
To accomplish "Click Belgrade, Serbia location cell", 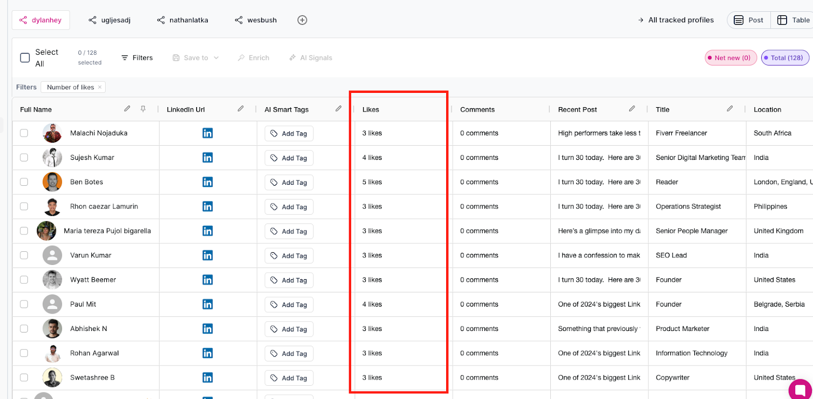I will click(x=779, y=304).
